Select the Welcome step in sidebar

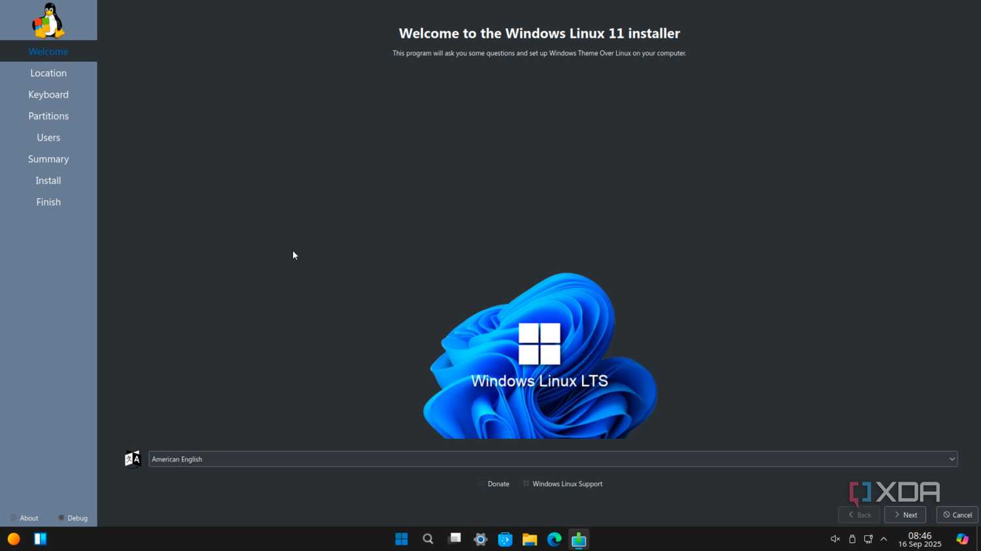(48, 51)
